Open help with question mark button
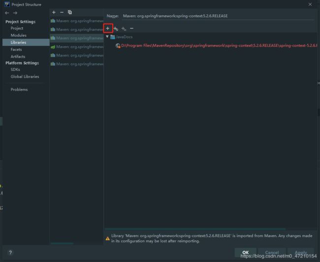The width and height of the screenshot is (320, 262). (x=10, y=253)
